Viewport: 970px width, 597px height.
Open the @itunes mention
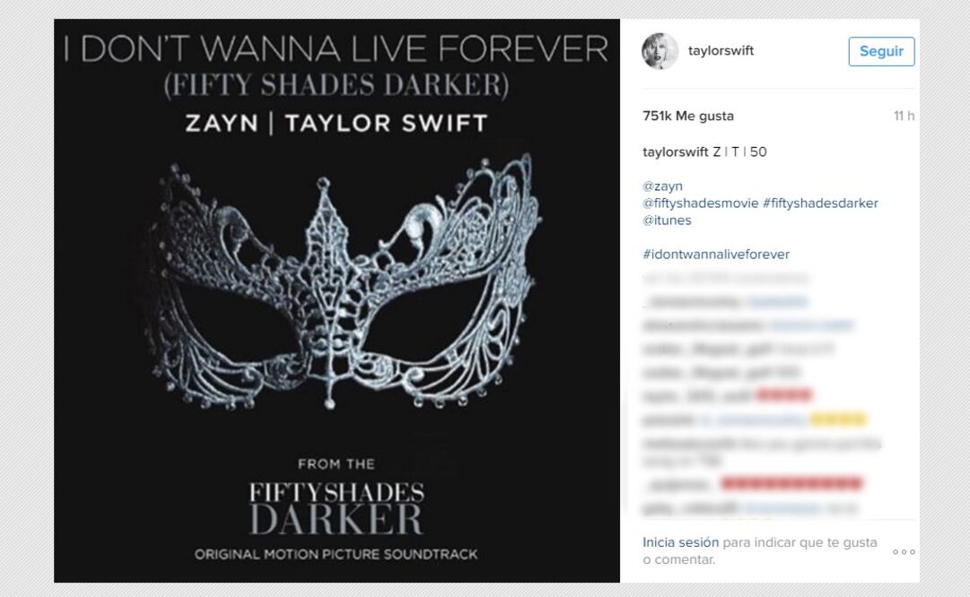coord(667,221)
